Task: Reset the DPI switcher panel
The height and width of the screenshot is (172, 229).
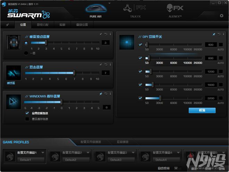Action: [219, 34]
